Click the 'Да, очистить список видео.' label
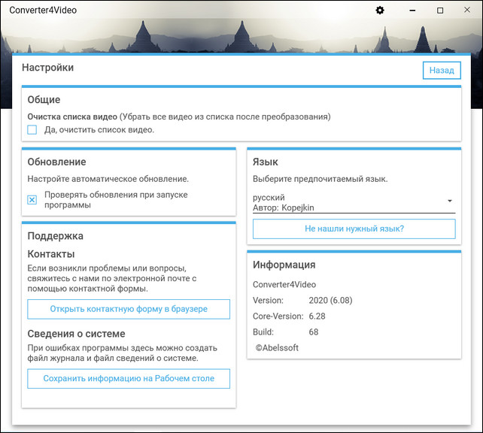Image resolution: width=483 pixels, height=433 pixels. (99, 130)
